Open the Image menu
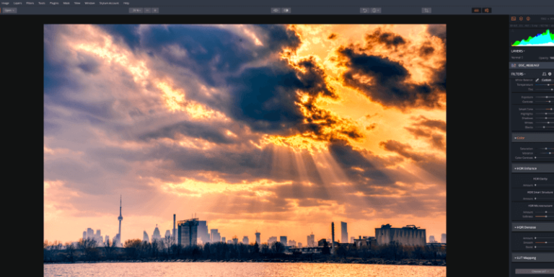 pyautogui.click(x=5, y=3)
